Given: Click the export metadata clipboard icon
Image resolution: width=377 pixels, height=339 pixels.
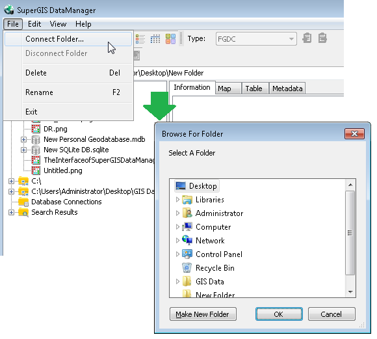Looking at the screenshot, I should [322, 38].
